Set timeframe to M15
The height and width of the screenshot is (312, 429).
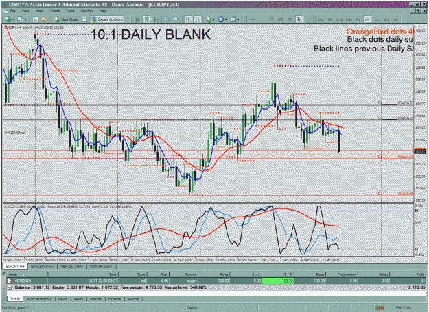339,19
